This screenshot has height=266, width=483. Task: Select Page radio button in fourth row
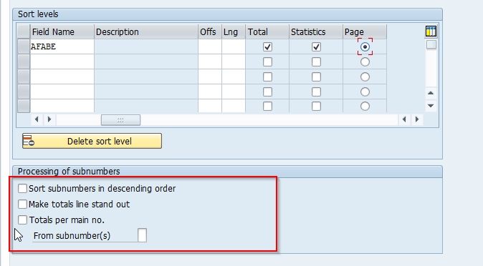point(365,92)
